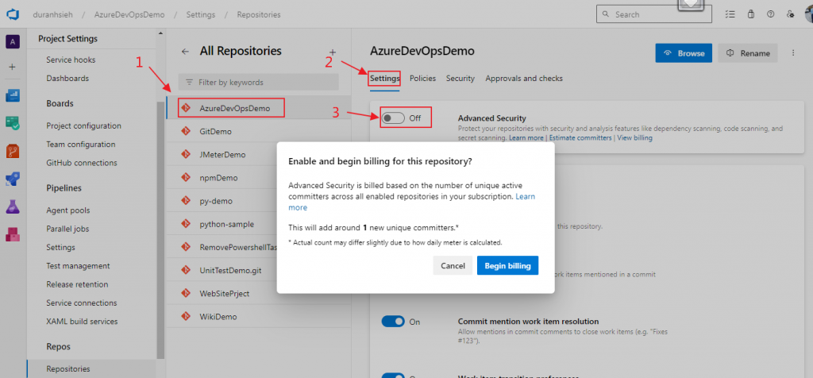
Task: Open Test Plans flask icon
Action: 13,207
